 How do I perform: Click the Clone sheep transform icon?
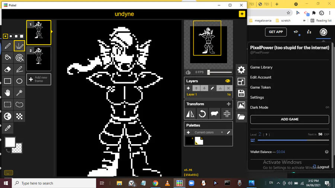pos(214,114)
